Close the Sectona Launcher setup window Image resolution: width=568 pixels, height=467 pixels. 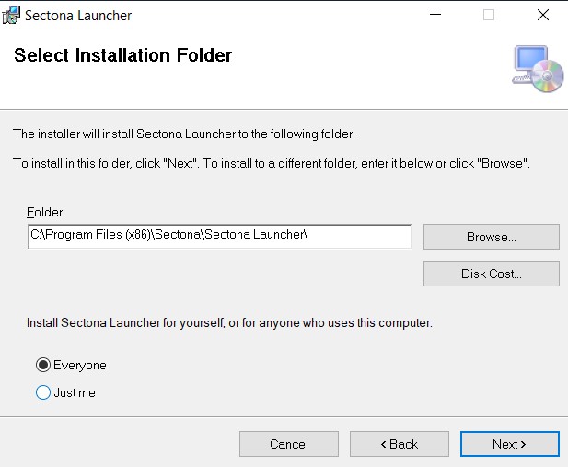click(x=542, y=15)
